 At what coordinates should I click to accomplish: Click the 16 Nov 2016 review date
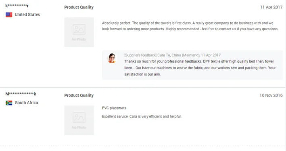[x=271, y=95]
